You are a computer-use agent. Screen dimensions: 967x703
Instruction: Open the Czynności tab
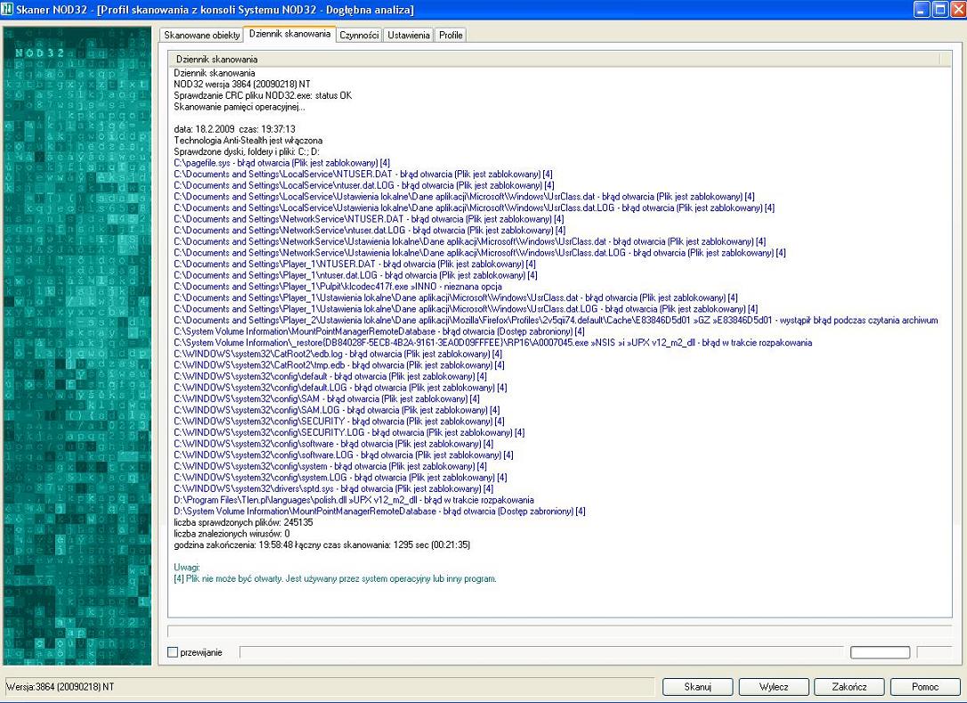pos(359,35)
